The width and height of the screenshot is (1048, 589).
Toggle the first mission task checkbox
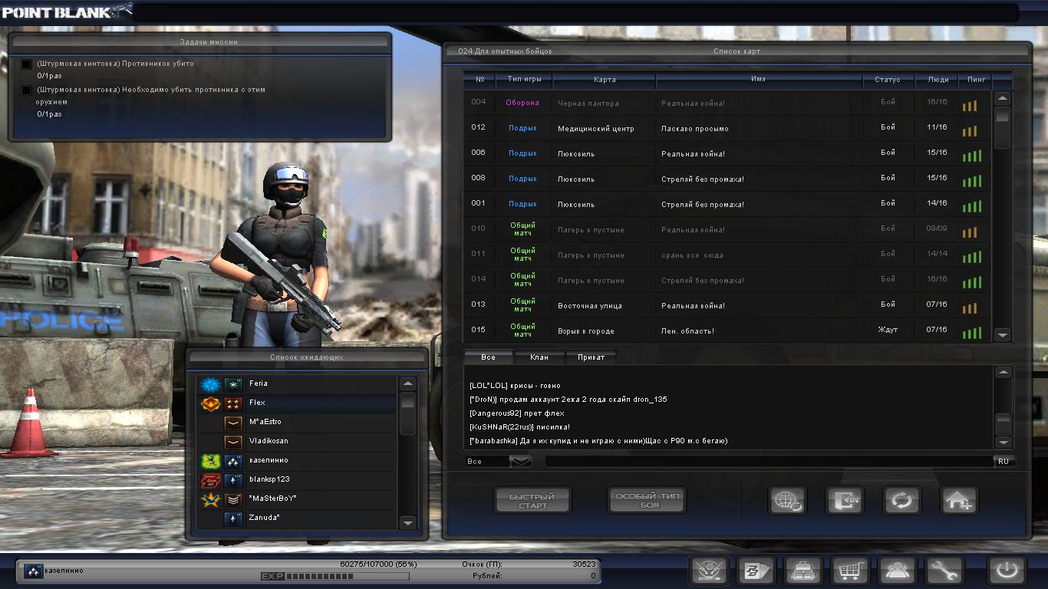(27, 64)
